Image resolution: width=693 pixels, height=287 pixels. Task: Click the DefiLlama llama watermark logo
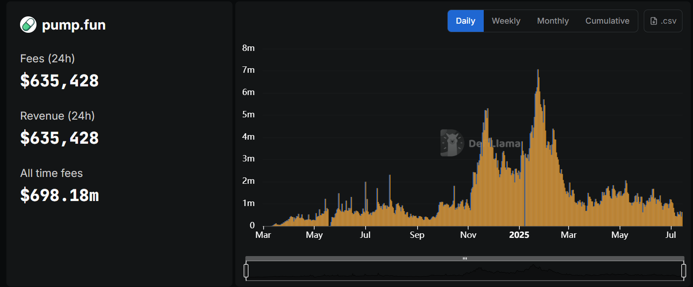click(x=452, y=143)
